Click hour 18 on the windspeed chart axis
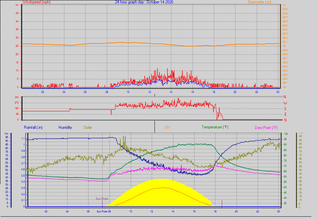 [214, 92]
